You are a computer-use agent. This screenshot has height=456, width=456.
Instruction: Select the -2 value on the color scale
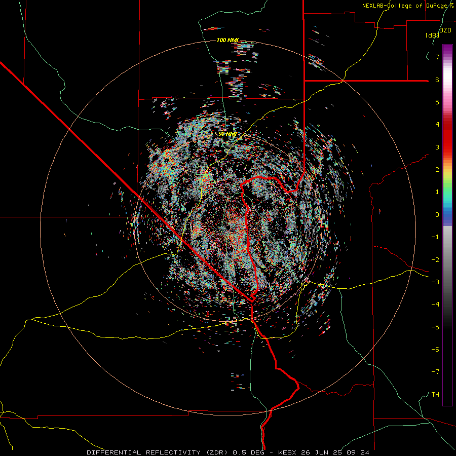435,260
